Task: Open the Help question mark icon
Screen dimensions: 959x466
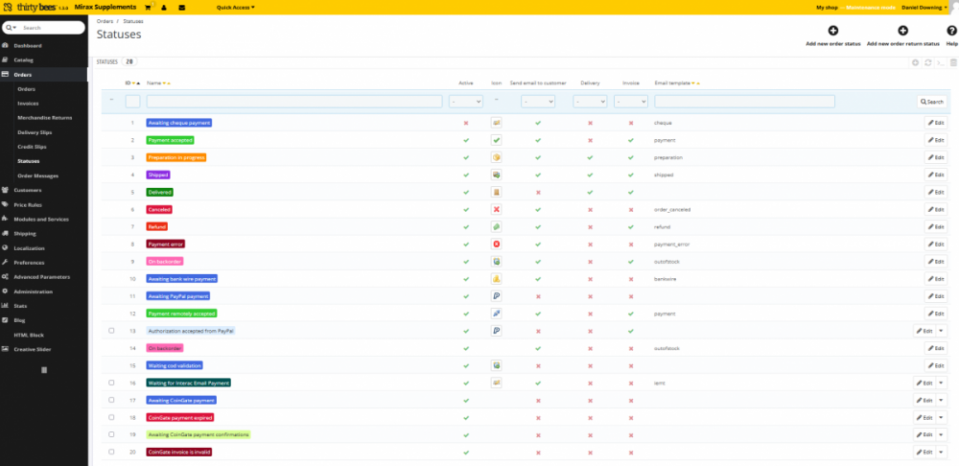Action: click(x=951, y=32)
